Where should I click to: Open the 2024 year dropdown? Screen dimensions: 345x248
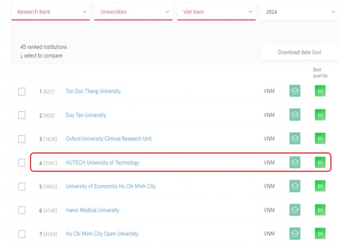point(299,12)
